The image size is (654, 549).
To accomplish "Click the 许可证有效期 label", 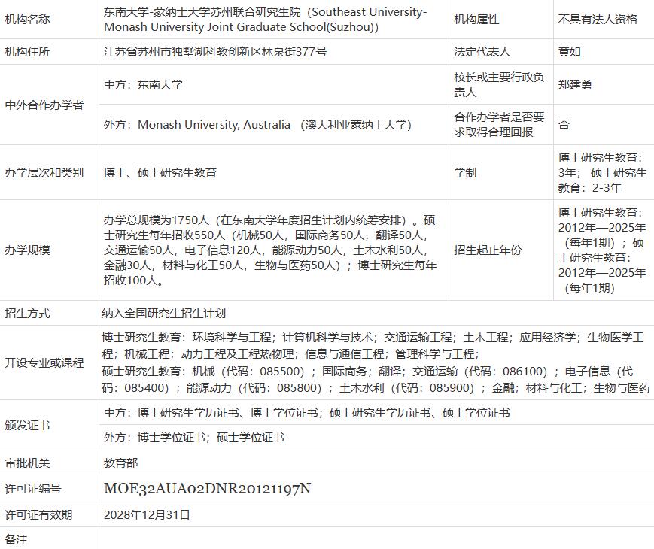I will (x=38, y=515).
